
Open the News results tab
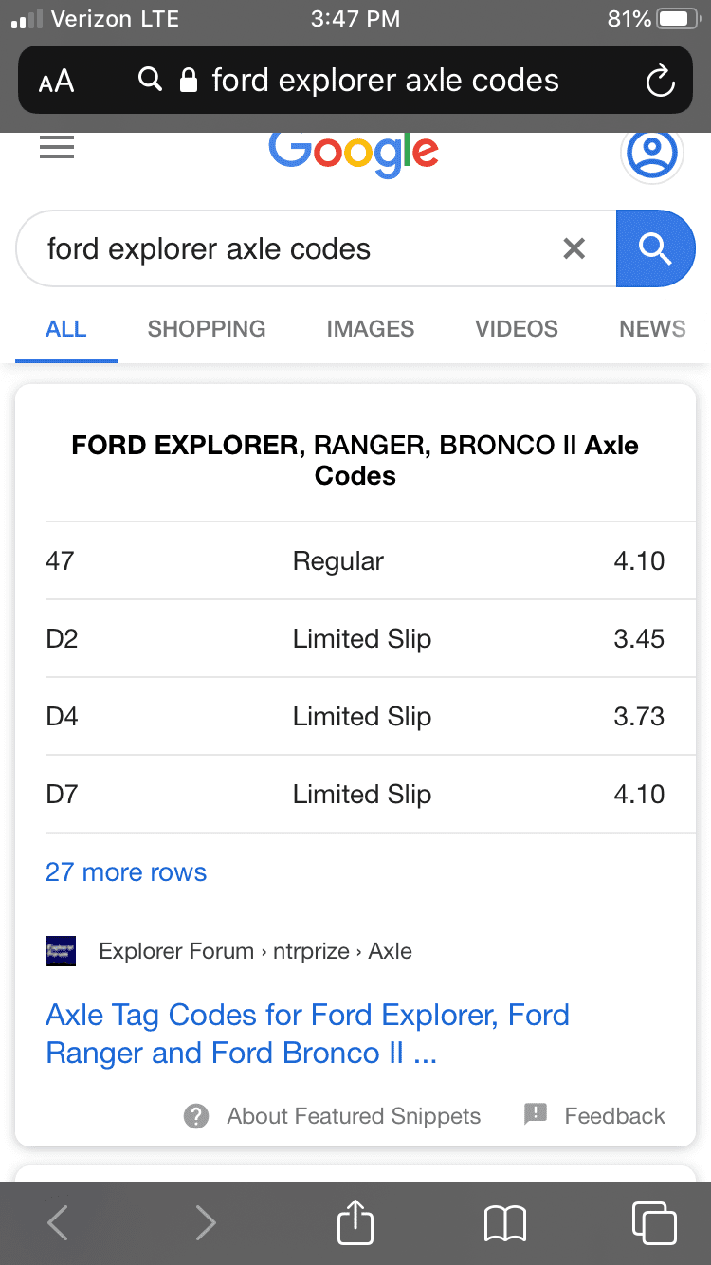pyautogui.click(x=652, y=329)
